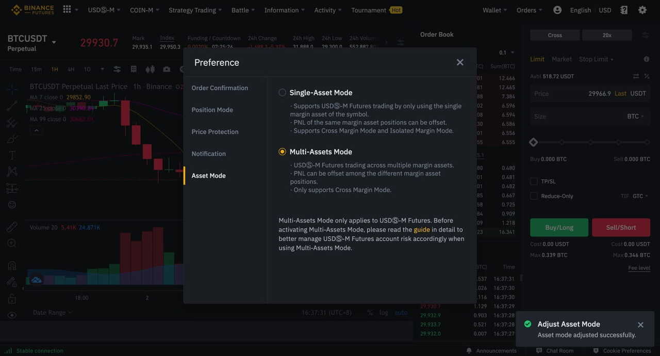The image size is (660, 356).
Task: Toggle stay in drawing mode
Action: coord(12,282)
